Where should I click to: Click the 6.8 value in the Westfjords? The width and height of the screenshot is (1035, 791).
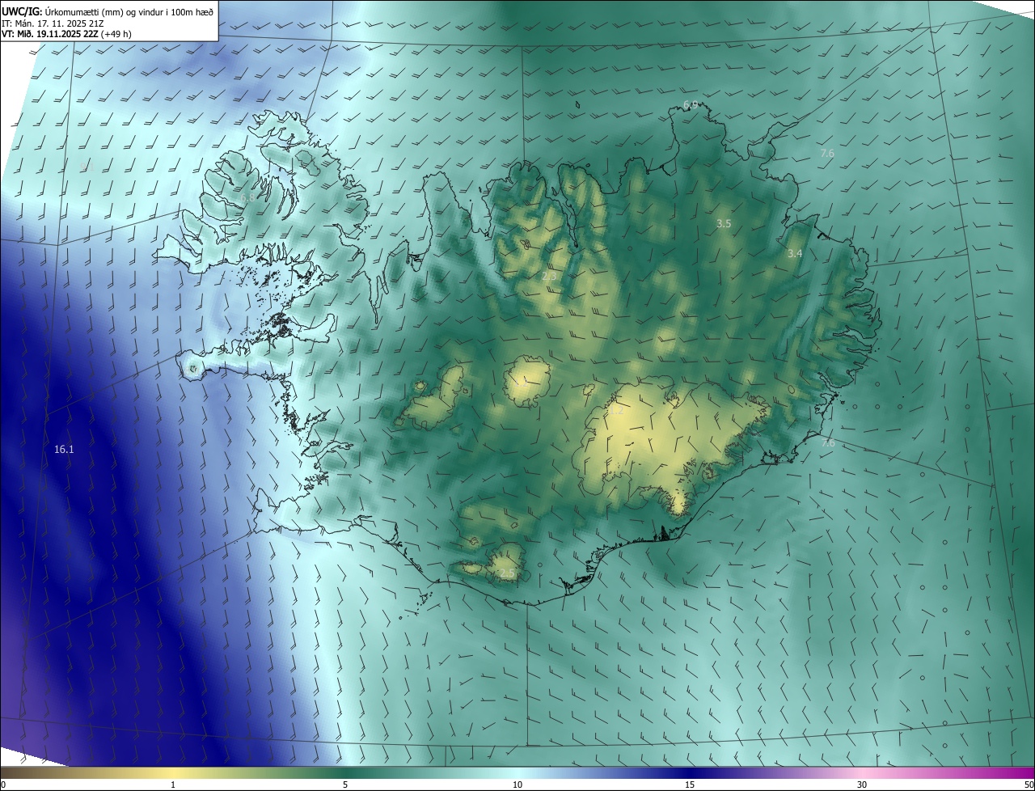(x=247, y=197)
